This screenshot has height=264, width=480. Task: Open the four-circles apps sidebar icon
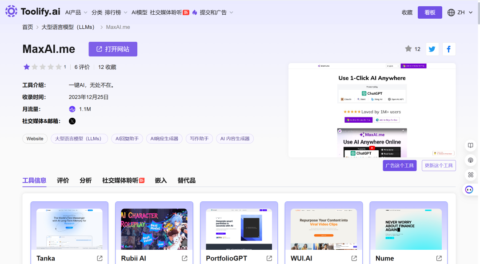[471, 175]
